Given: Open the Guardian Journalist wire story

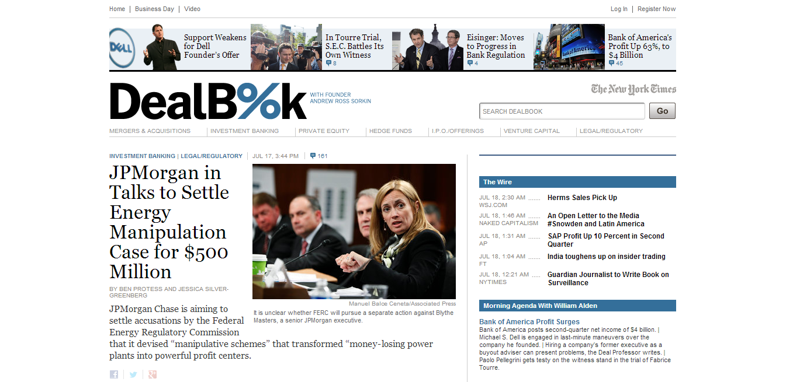Looking at the screenshot, I should tap(608, 278).
